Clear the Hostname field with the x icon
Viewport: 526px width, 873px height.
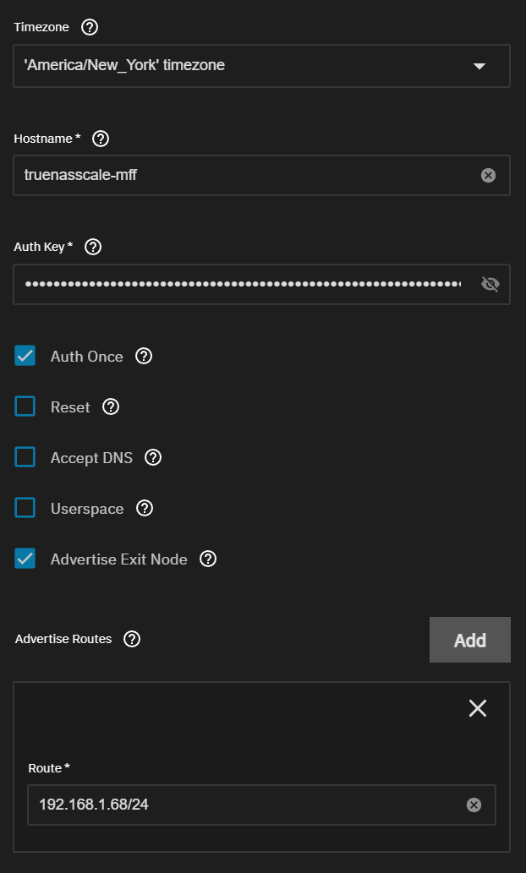pos(488,176)
